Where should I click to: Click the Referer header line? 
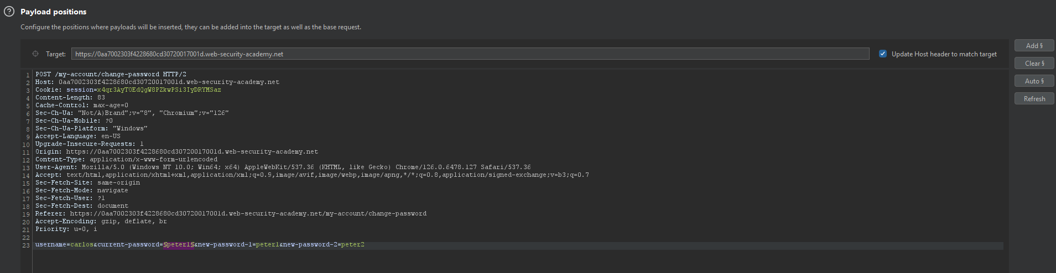231,213
